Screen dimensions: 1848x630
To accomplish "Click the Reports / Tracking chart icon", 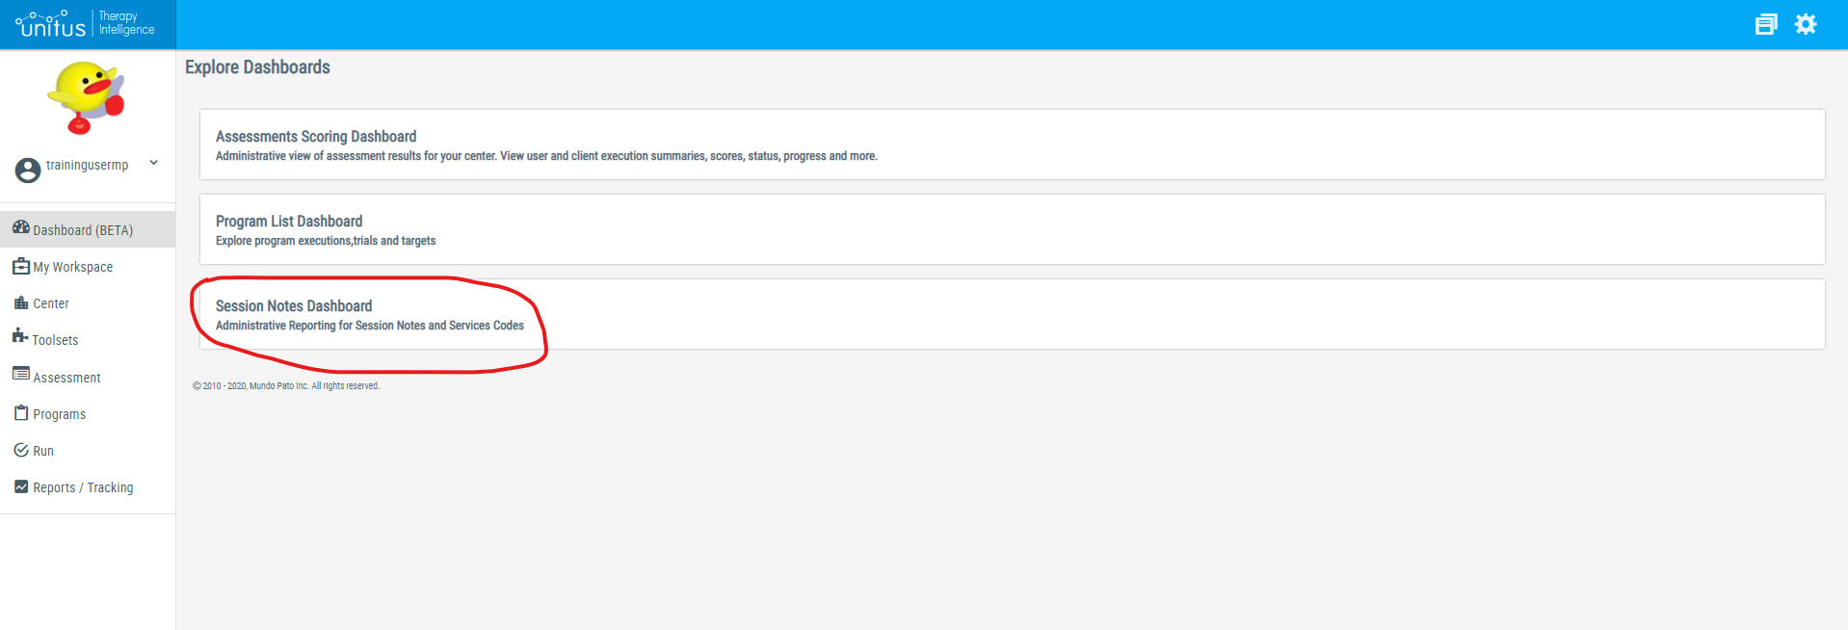I will point(21,486).
